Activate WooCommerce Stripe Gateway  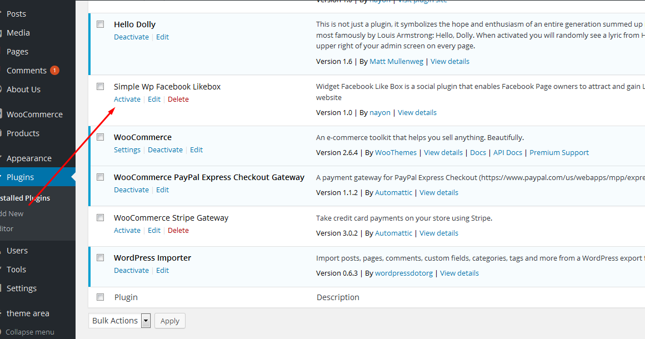pos(127,231)
